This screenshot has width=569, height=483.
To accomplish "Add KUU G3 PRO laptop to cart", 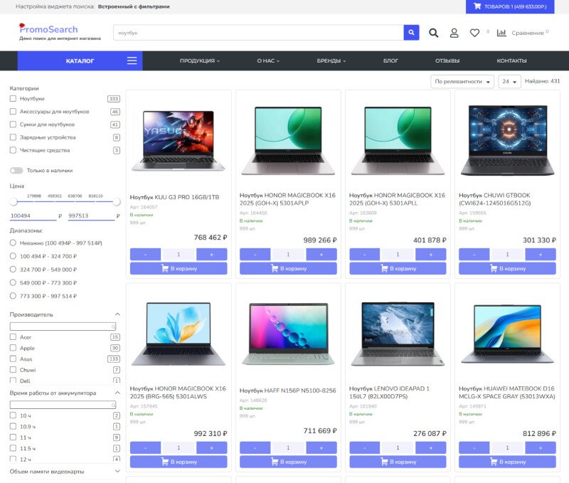I will click(x=177, y=268).
